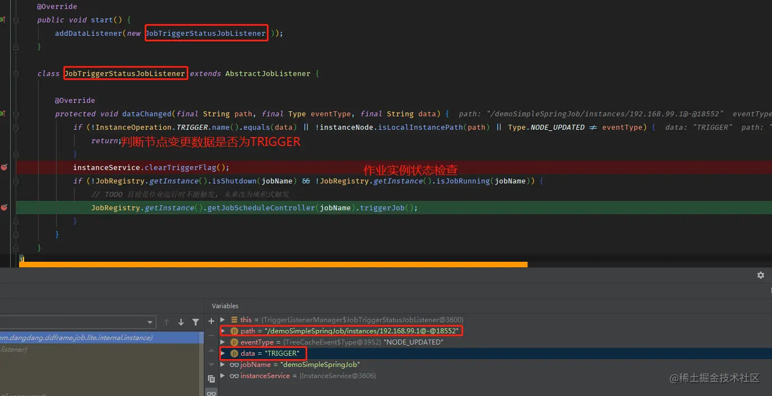Collapse the JobRegistry if-block fold marker
Viewport: 772px width, 396px height.
[16, 181]
